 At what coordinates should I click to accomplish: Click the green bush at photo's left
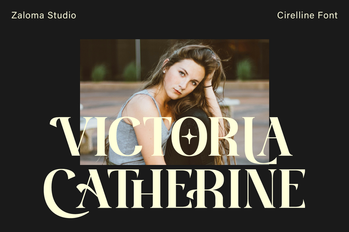coord(99,72)
